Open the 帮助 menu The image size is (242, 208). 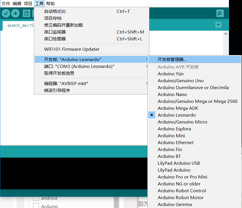(50, 3)
